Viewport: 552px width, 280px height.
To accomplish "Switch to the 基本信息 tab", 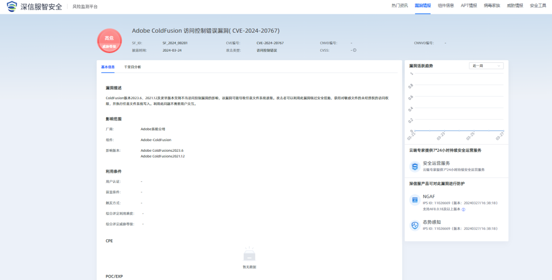I will [108, 67].
